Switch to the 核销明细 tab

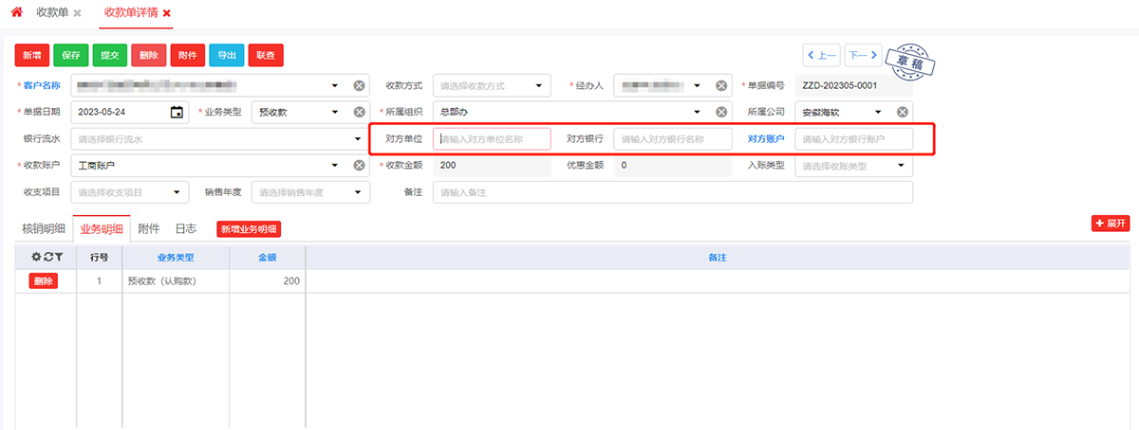[44, 228]
